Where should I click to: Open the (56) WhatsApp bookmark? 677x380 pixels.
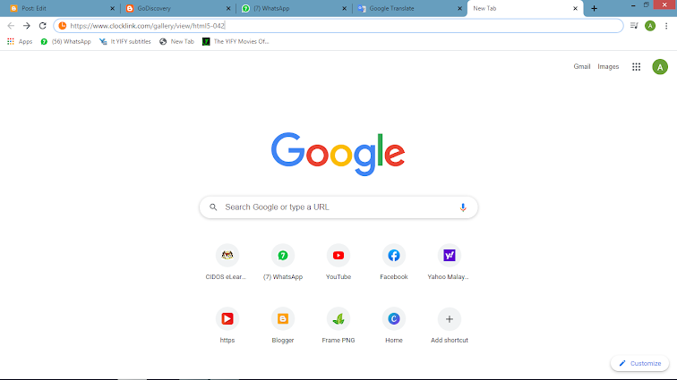(x=65, y=41)
